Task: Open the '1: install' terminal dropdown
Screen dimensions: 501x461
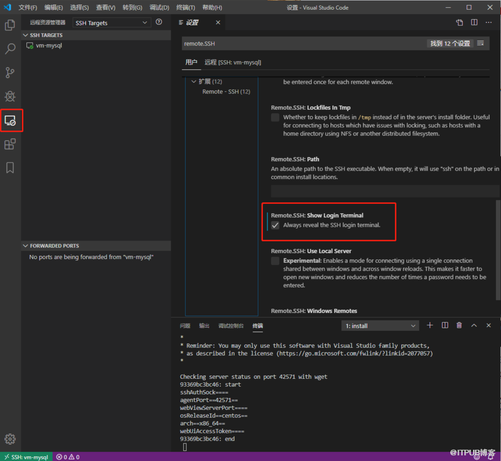Action: (x=380, y=325)
